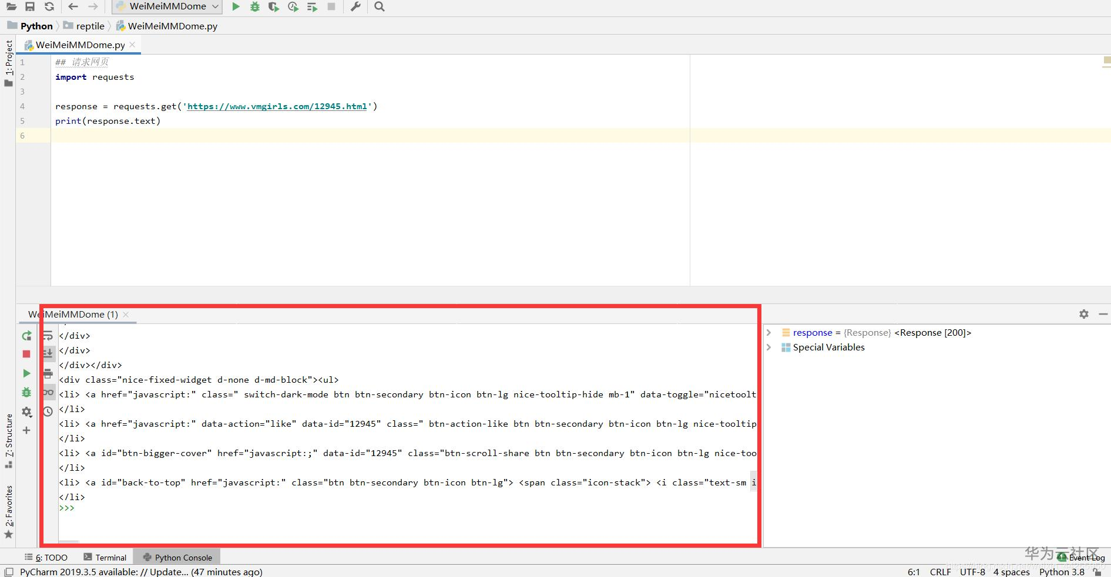
Task: Click the console input prompt >>>
Action: (66, 508)
